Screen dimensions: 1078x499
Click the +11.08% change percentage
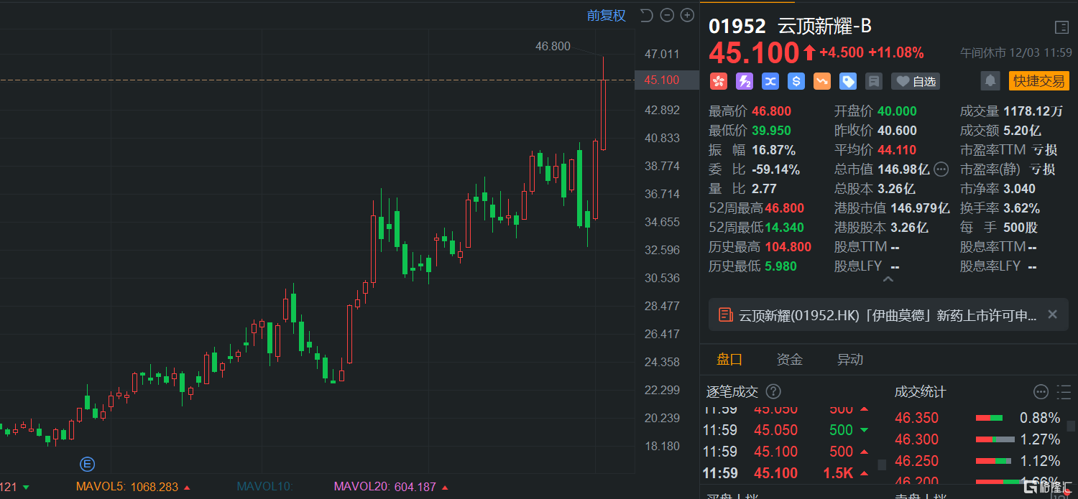click(896, 52)
